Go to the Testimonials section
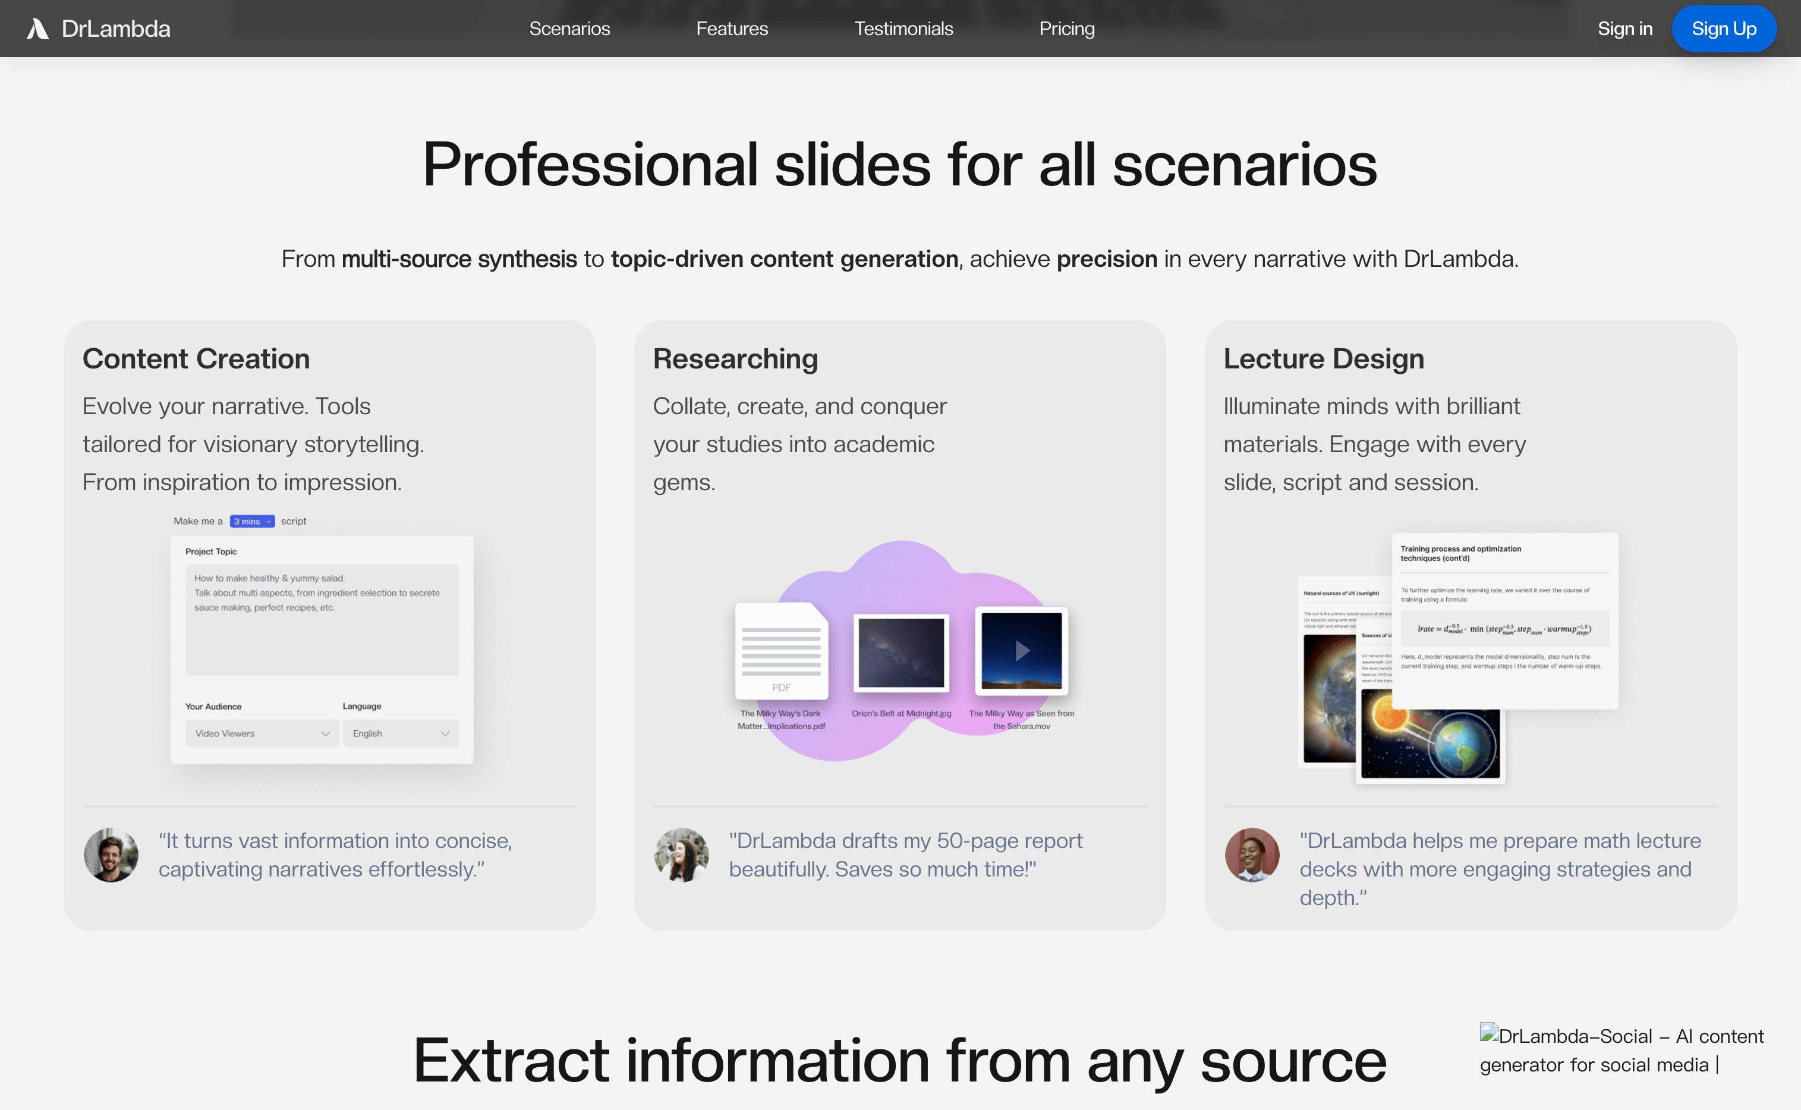The height and width of the screenshot is (1110, 1801). tap(903, 29)
